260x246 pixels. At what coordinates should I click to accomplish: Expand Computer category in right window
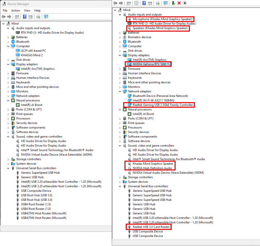pyautogui.click(x=120, y=46)
